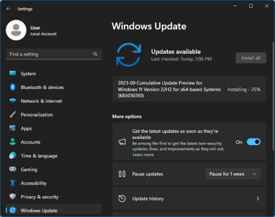Click the Bluetooth icon in sidebar
275x217 pixels.
pyautogui.click(x=13, y=87)
